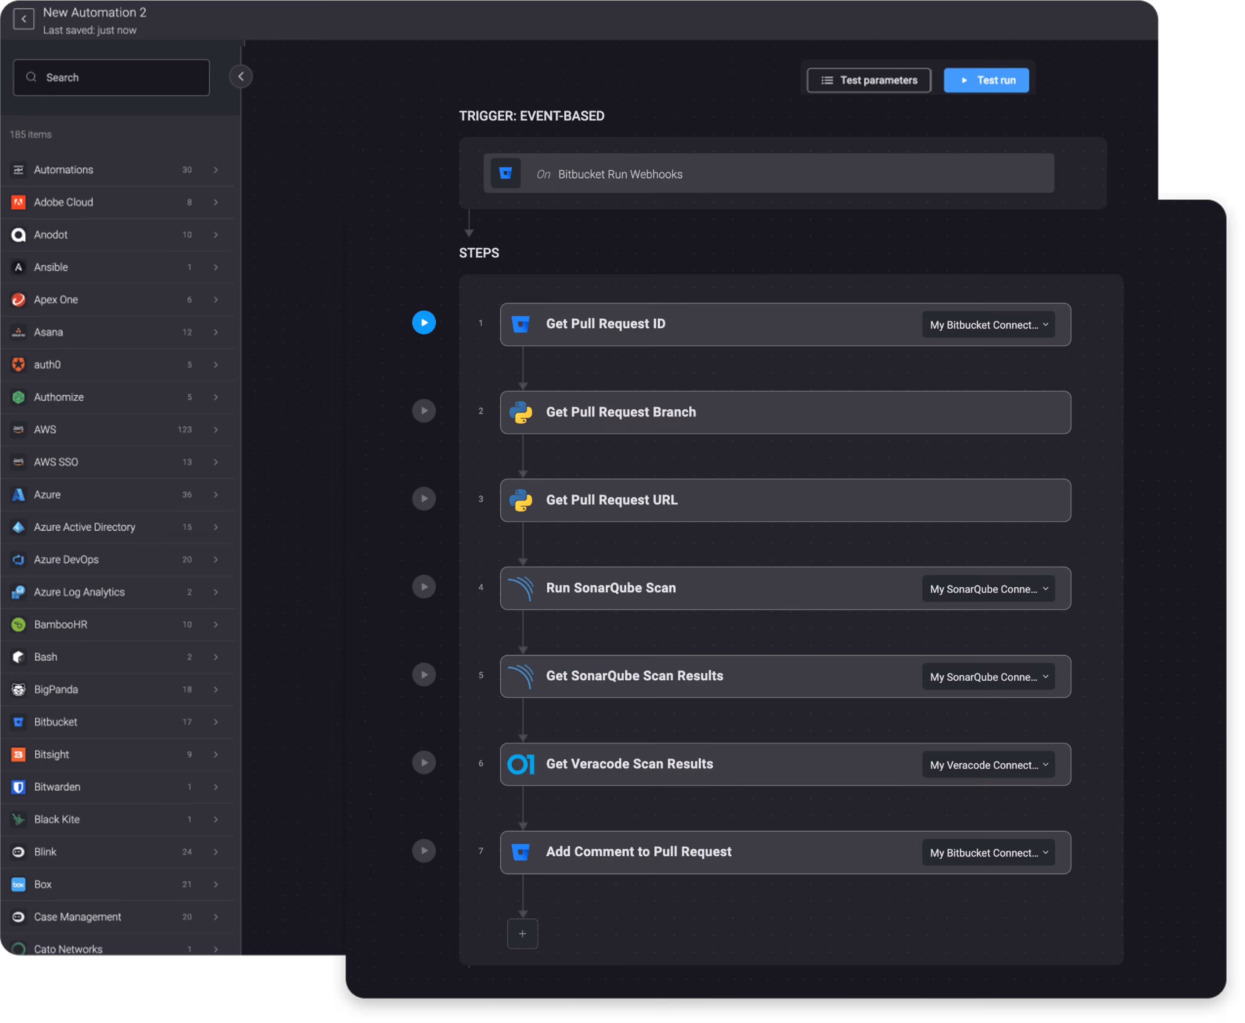Run step 7 Add Comment to Pull Request

coord(424,850)
